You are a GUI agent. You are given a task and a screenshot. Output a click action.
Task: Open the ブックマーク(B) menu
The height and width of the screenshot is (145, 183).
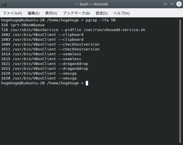tap(76, 13)
